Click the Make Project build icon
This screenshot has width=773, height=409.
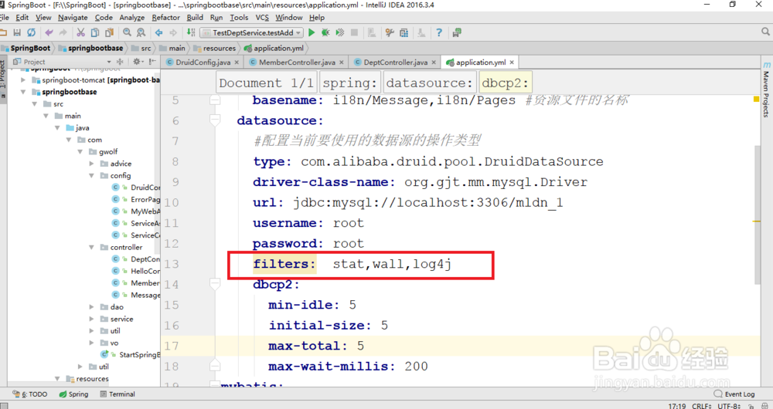coord(191,32)
